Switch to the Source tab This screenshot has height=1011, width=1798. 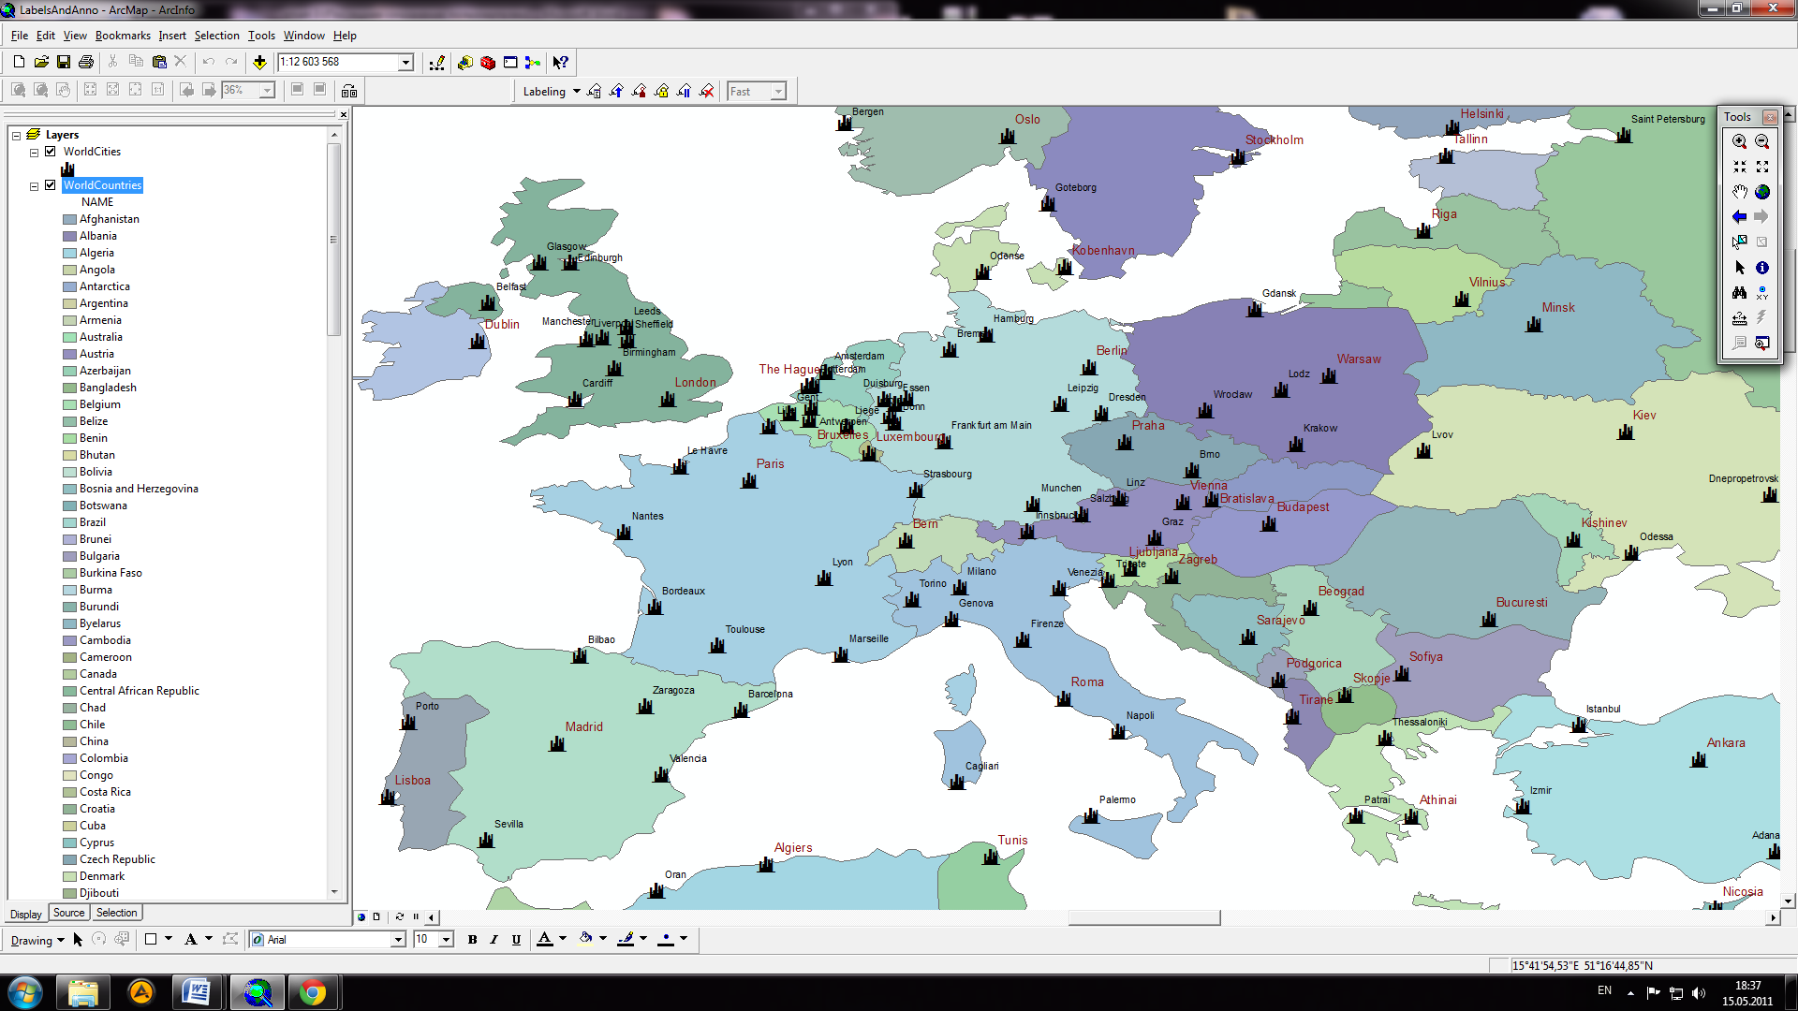(68, 913)
